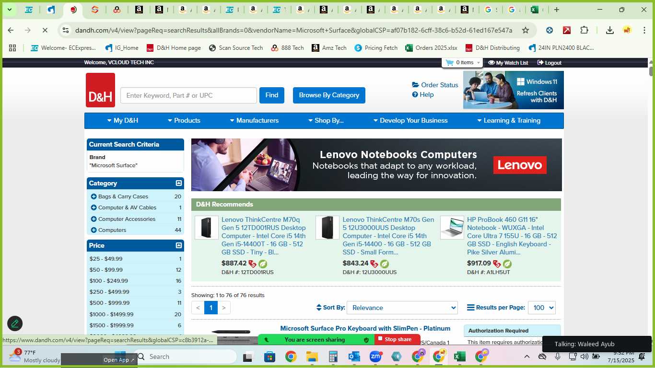Open Excel in the taskbar
This screenshot has height=368, width=655.
[x=459, y=356]
